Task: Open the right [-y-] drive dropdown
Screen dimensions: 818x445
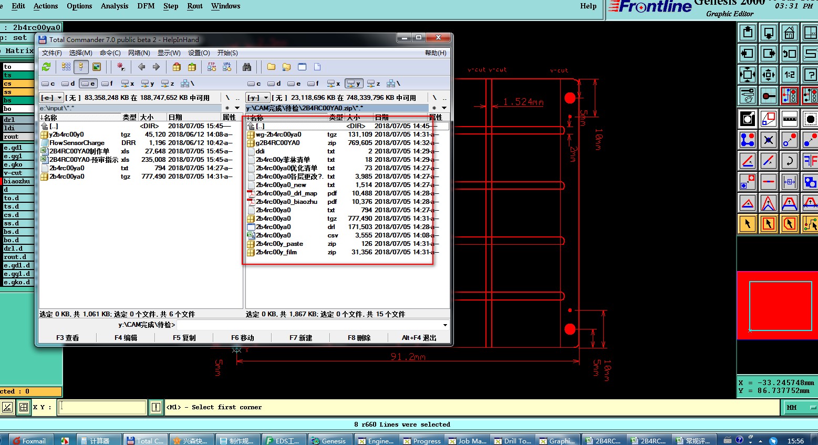Action: tap(258, 98)
